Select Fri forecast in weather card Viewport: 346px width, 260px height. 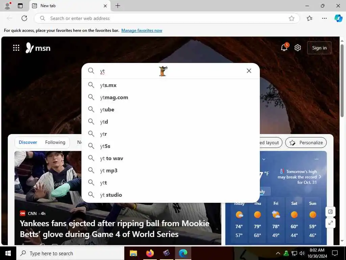276,220
